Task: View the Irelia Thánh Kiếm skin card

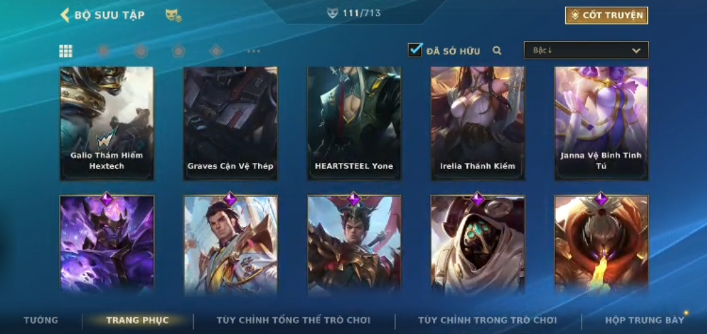Action: (477, 123)
